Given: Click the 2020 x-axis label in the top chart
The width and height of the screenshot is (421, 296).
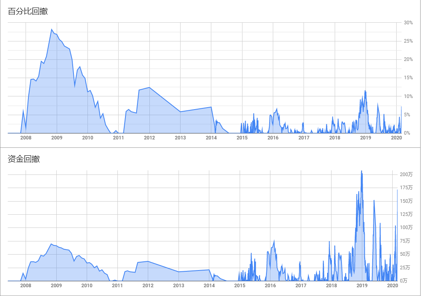Looking at the screenshot, I should (x=396, y=138).
